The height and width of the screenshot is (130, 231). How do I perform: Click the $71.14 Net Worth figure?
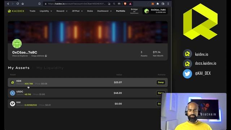157,52
